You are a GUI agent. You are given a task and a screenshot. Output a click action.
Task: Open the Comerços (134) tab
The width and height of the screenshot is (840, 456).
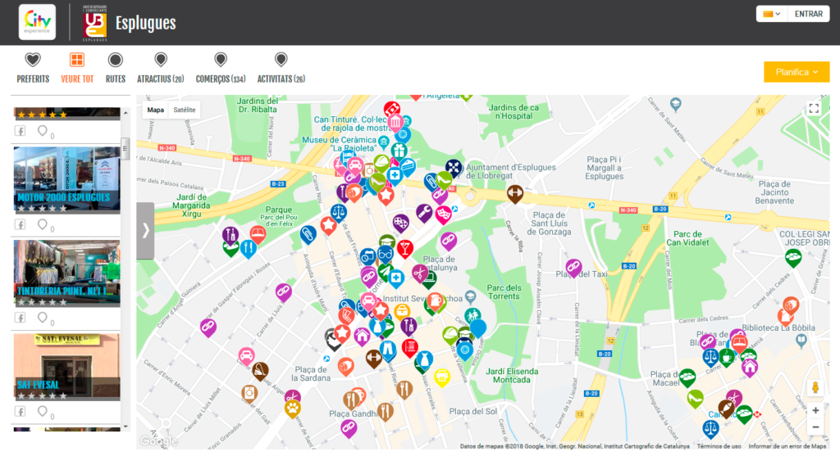[221, 67]
